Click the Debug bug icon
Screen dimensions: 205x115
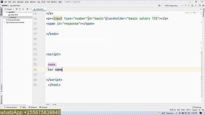[185, 6]
